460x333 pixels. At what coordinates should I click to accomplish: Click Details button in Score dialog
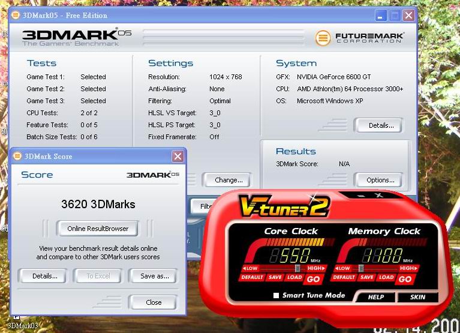(x=44, y=276)
